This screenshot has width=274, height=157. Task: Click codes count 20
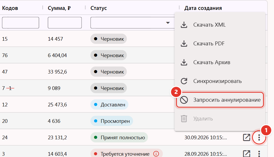point(5,121)
